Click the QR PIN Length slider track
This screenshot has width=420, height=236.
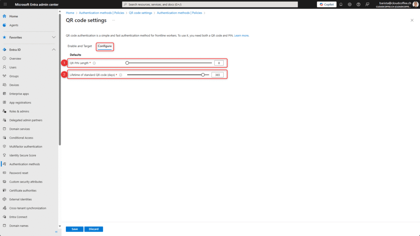tap(169, 63)
